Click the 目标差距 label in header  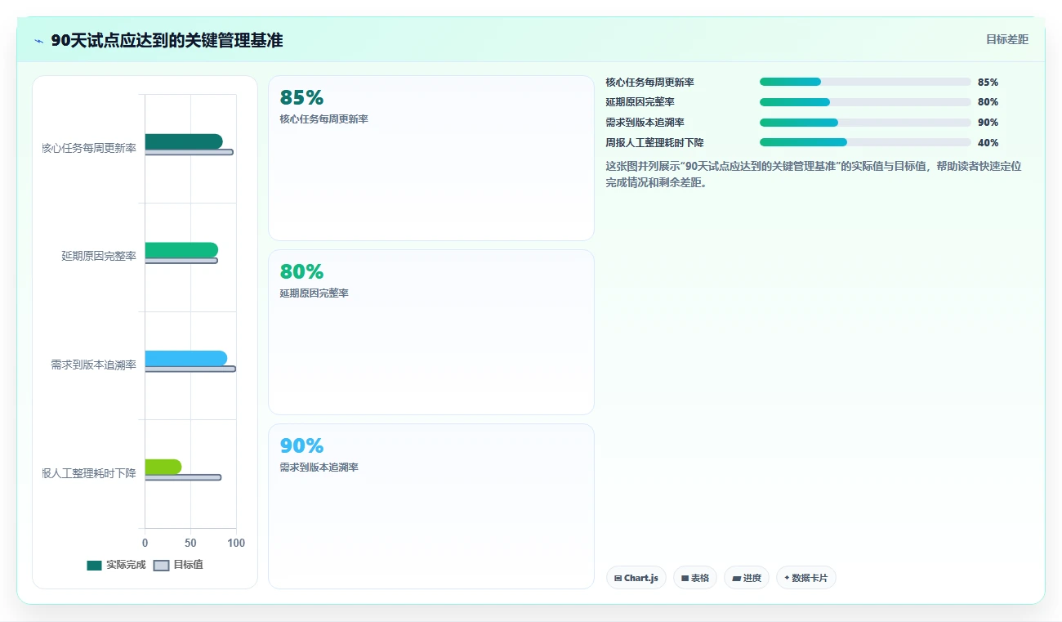point(1006,39)
